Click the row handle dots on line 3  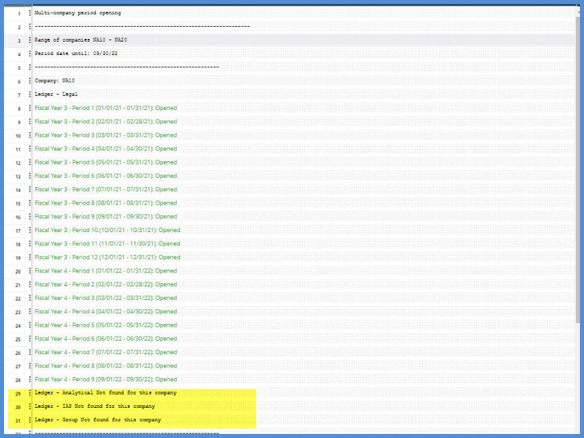(31, 40)
